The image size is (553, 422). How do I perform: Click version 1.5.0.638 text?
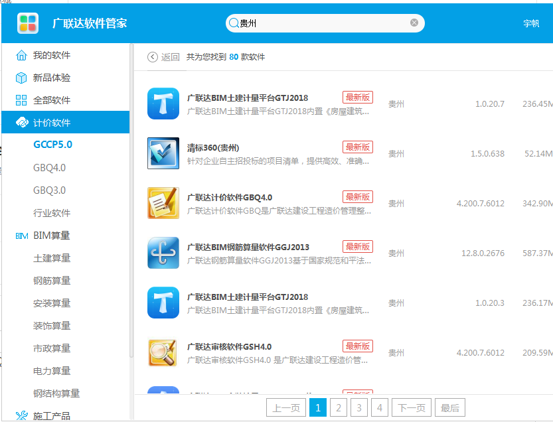tap(487, 154)
